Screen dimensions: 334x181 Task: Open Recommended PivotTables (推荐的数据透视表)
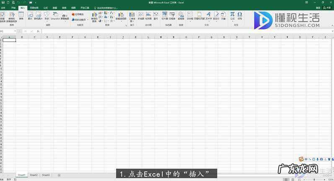click(x=12, y=17)
